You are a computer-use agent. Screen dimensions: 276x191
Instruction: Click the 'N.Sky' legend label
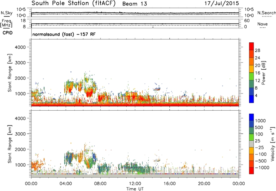(7, 13)
